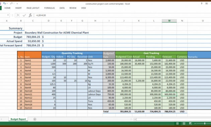Switch to Page Break Preview icon

[x=190, y=124]
